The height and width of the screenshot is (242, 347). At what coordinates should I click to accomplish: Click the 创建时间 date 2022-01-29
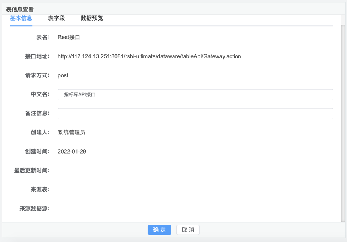[72, 152]
